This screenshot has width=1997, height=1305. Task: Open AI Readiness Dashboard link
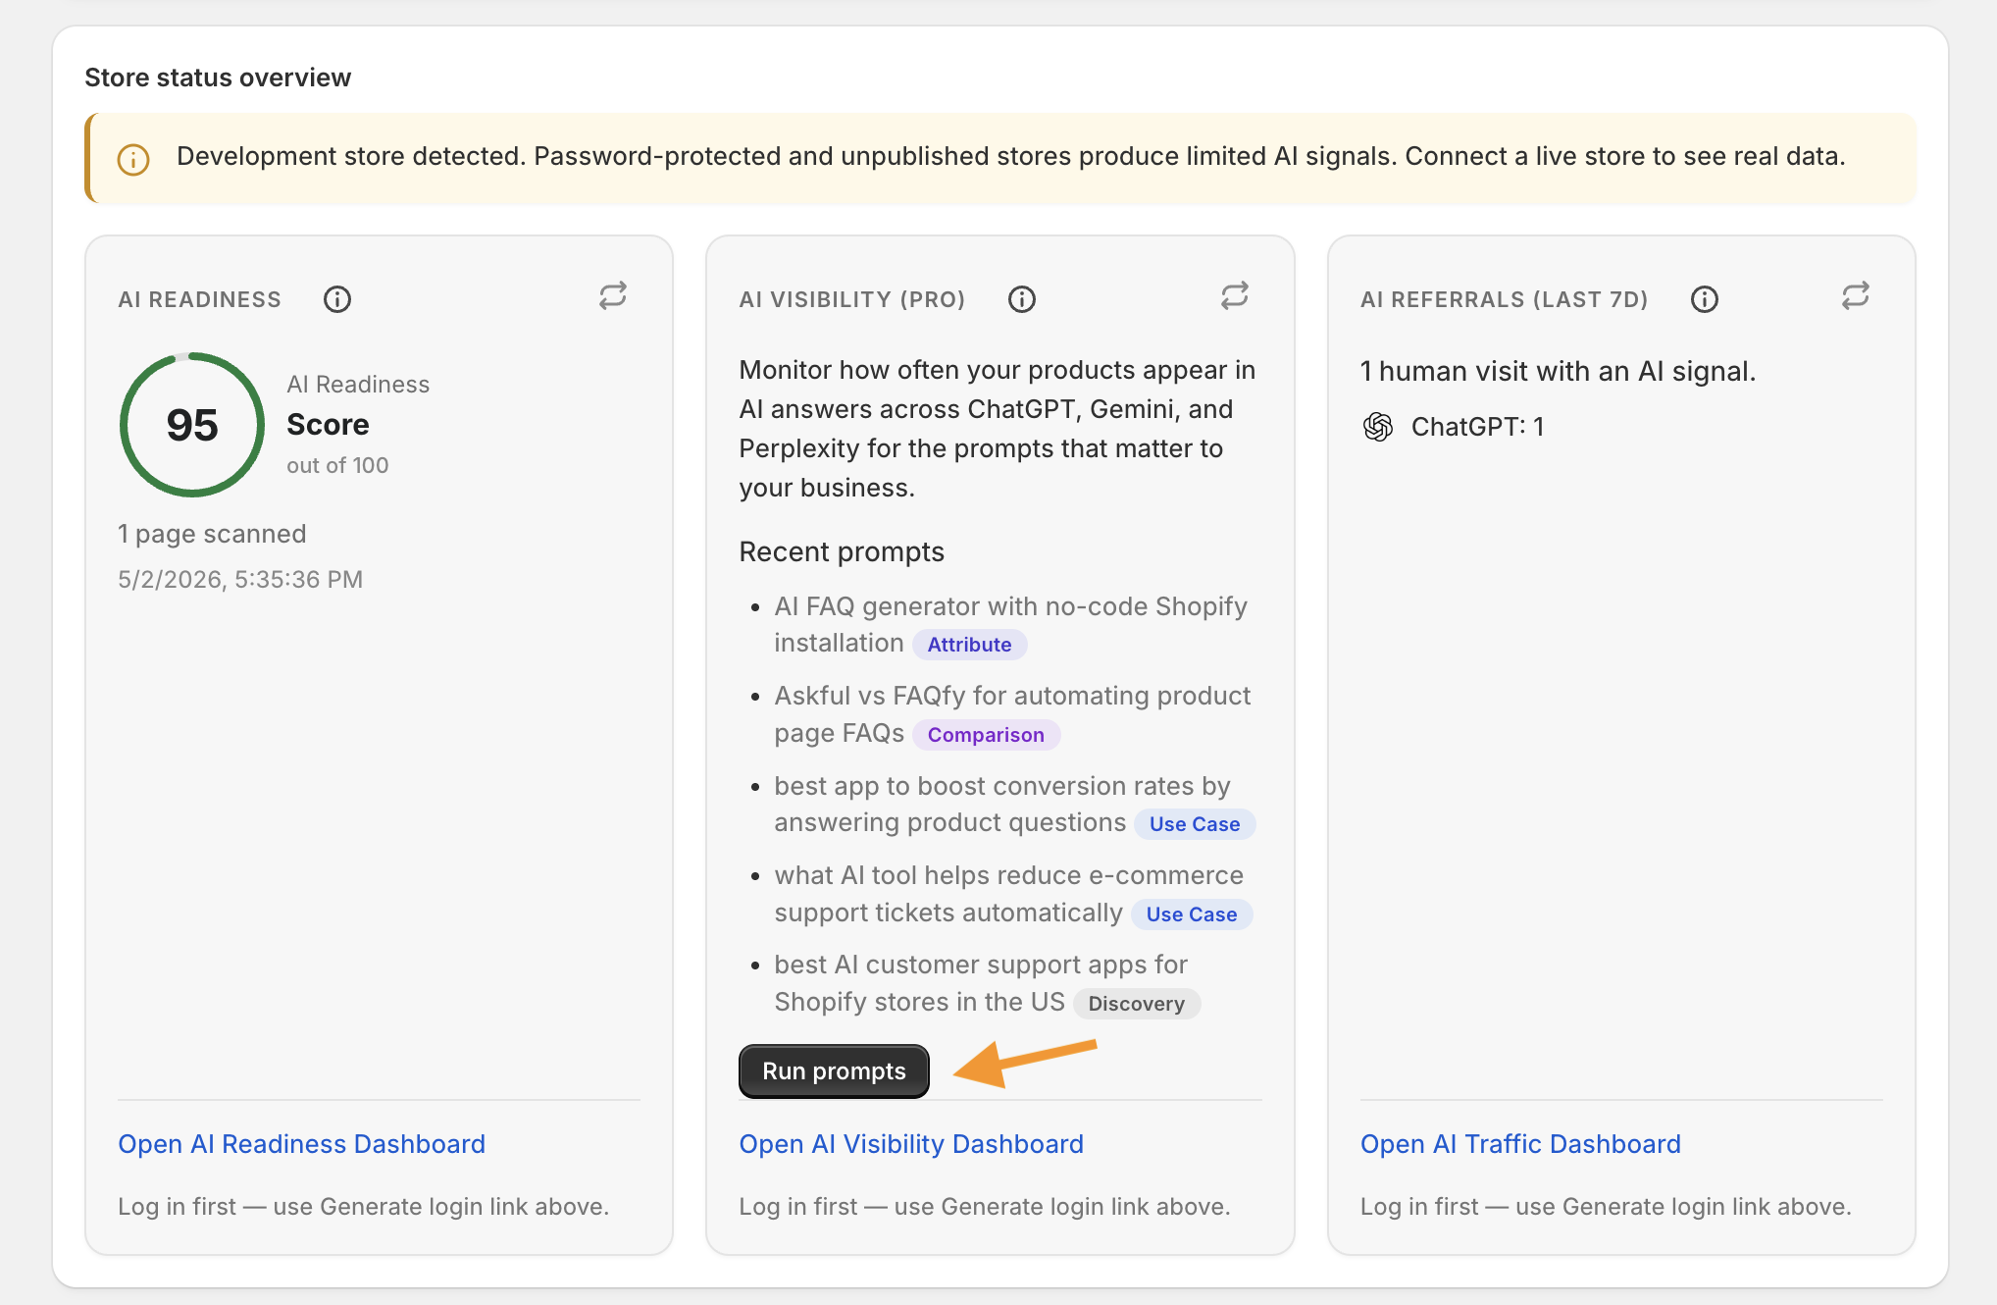point(301,1144)
